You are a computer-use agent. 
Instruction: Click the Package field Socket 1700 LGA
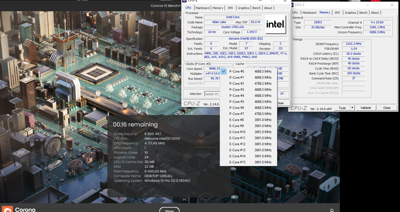[233, 27]
